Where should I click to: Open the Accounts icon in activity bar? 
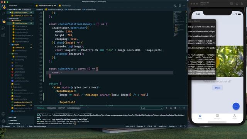[3, 114]
